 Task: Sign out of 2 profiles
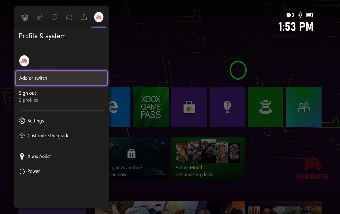pyautogui.click(x=61, y=97)
